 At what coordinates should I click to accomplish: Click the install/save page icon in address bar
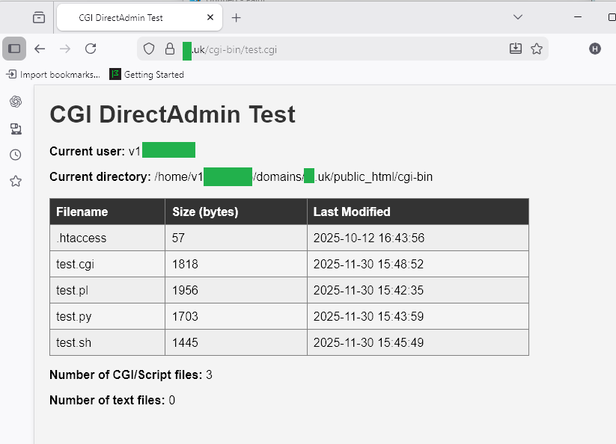click(515, 49)
